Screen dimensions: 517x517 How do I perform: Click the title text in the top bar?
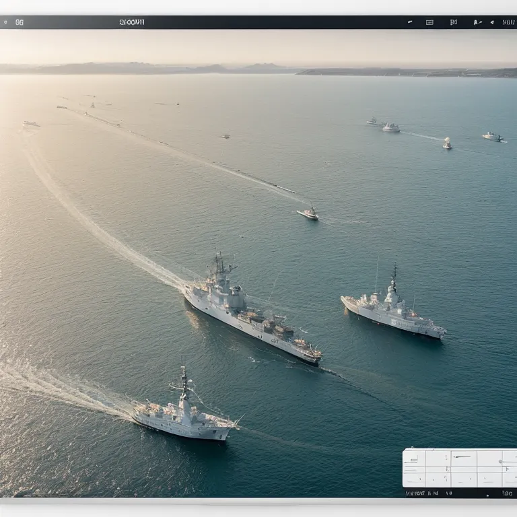click(x=132, y=22)
